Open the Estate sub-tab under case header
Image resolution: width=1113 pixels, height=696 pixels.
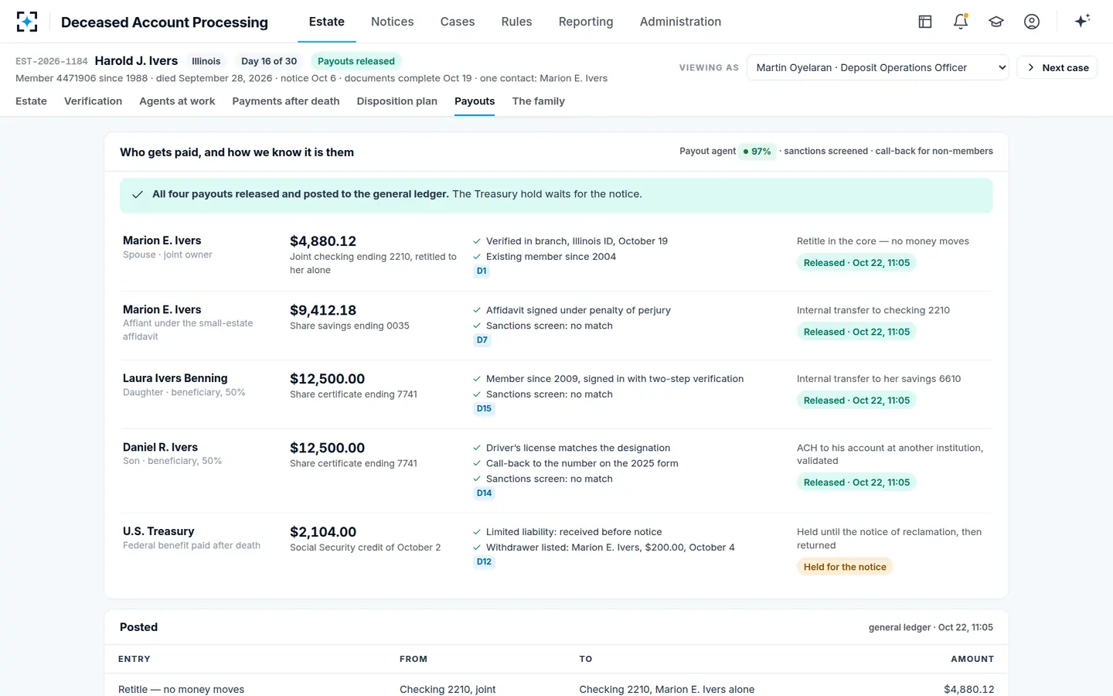click(x=31, y=101)
